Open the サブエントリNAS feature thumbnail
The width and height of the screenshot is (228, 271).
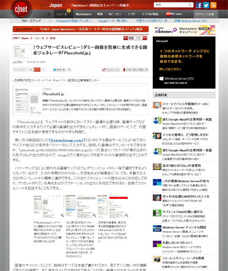157,213
